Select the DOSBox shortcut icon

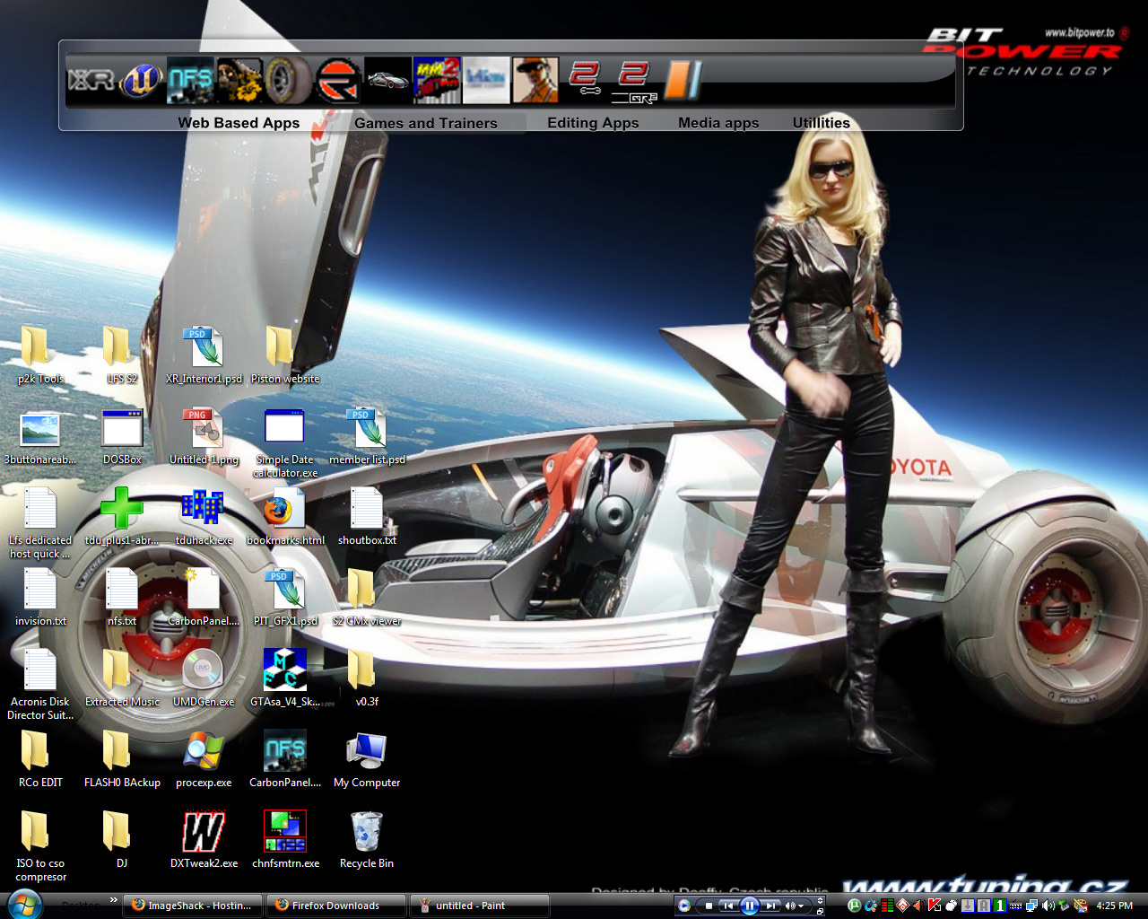122,436
